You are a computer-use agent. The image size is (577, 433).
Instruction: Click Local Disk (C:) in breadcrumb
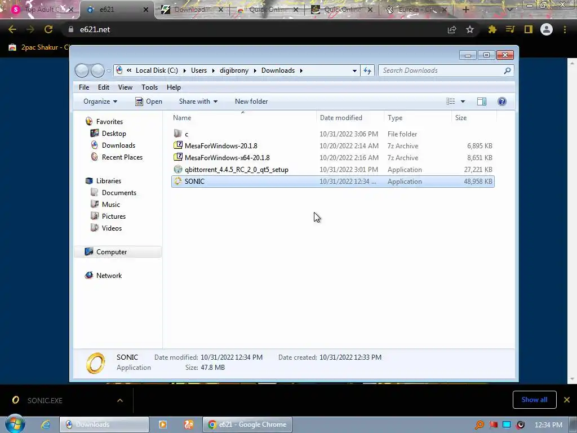click(x=157, y=70)
